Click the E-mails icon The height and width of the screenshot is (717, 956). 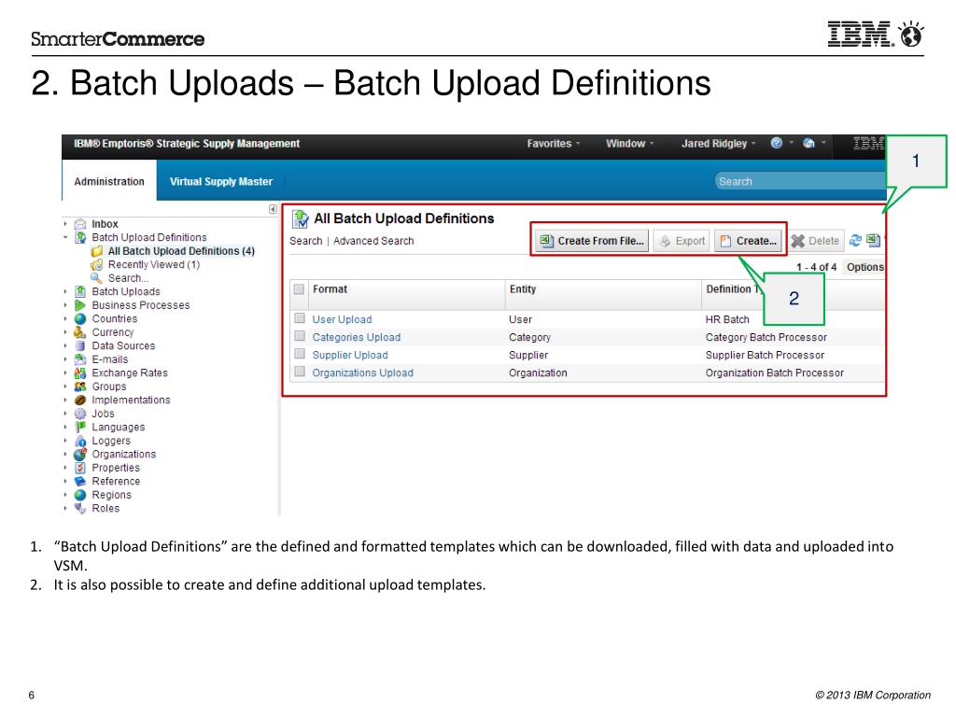tap(80, 359)
